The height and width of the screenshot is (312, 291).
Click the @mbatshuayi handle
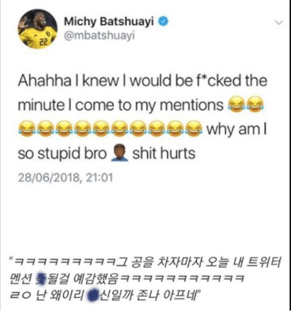pyautogui.click(x=99, y=35)
